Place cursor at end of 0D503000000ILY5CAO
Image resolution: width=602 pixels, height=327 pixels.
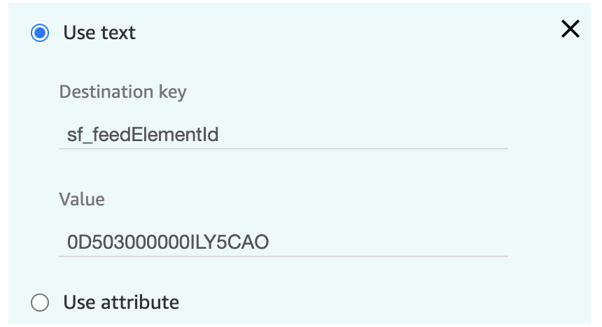(269, 242)
